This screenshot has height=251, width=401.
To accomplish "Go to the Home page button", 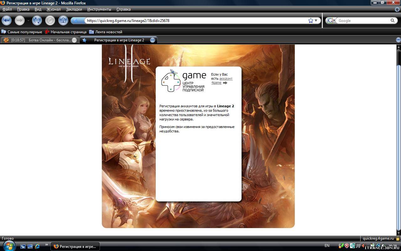I will tap(63, 21).
